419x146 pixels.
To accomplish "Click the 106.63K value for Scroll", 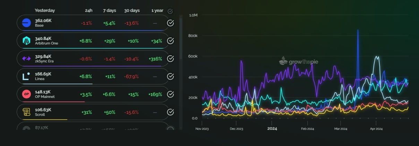I will (x=43, y=110).
